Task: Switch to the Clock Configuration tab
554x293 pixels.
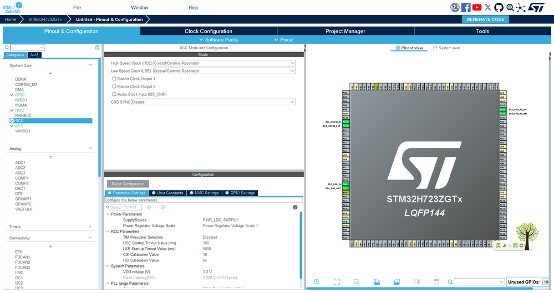Action: (208, 31)
